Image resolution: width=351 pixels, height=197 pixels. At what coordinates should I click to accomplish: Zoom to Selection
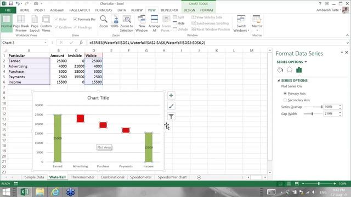127,23
